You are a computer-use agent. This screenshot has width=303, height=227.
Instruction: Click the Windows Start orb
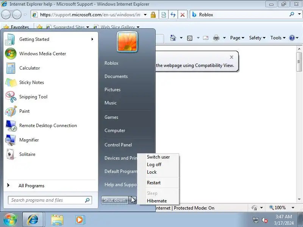coord(10,219)
